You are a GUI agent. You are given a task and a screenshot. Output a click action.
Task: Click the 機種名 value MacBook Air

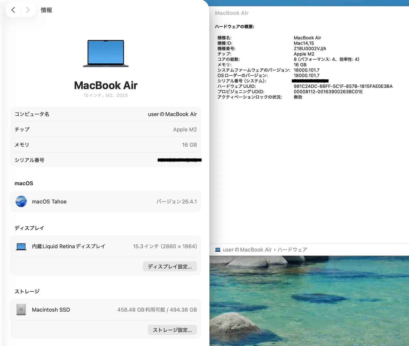(x=307, y=38)
